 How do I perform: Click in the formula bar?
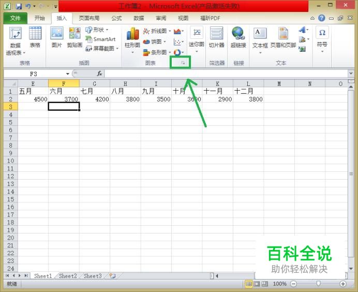pos(226,74)
